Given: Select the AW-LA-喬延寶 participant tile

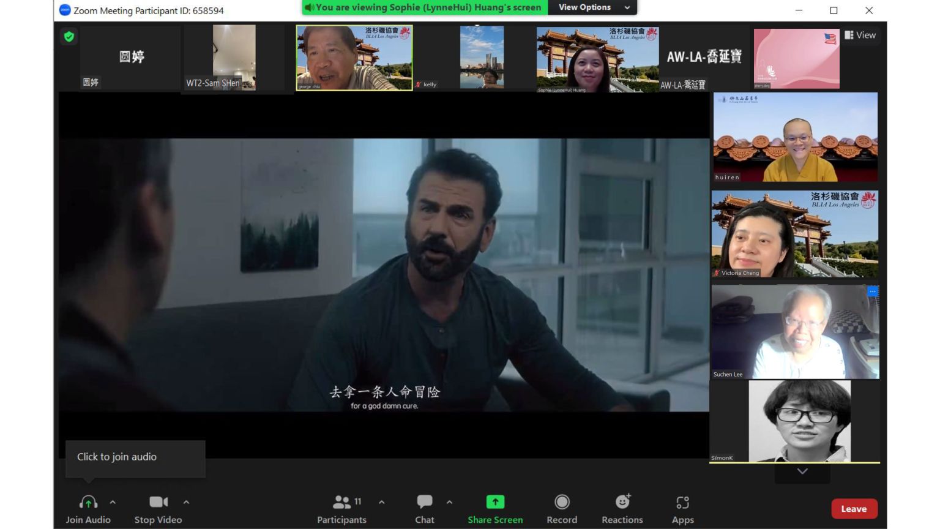Looking at the screenshot, I should 704,59.
